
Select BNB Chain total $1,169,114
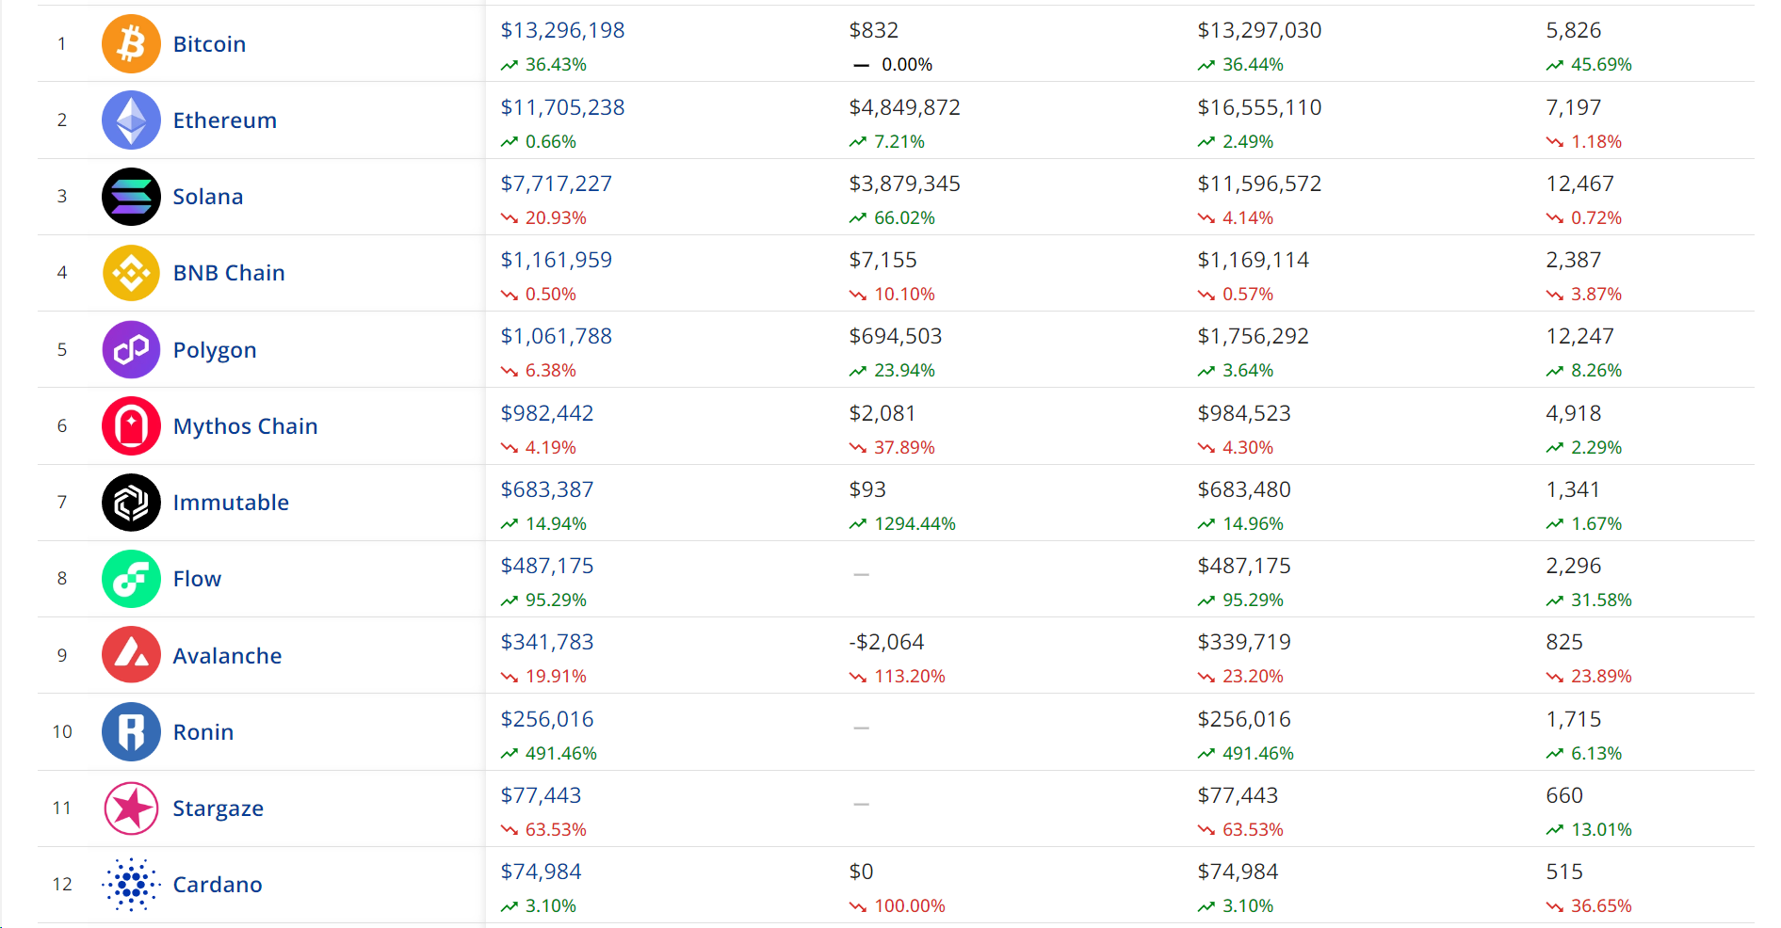[1253, 260]
